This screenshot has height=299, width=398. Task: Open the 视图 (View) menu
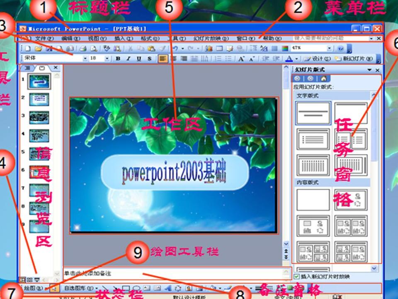click(97, 38)
